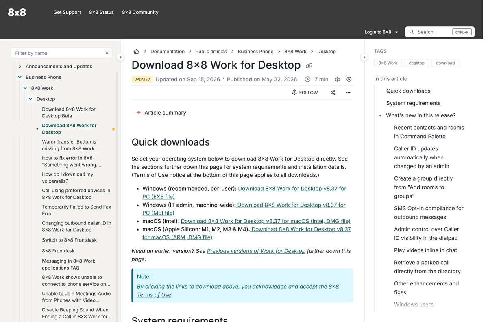Jump to Quick downloads section

point(408,91)
